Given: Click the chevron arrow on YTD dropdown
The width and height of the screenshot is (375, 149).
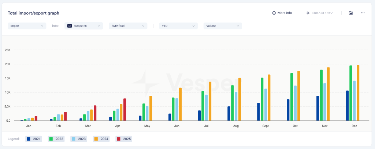Looking at the screenshot, I should [x=194, y=26].
